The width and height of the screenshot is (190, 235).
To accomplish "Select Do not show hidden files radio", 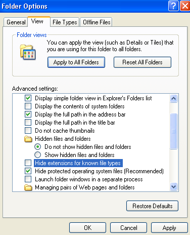I will point(37,147).
